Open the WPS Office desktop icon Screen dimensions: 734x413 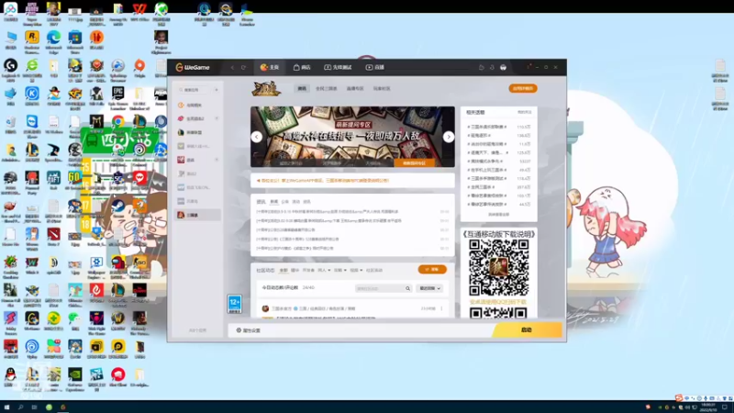pos(139,13)
